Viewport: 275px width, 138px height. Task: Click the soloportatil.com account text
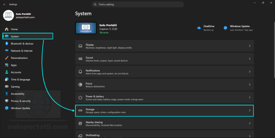(25, 17)
